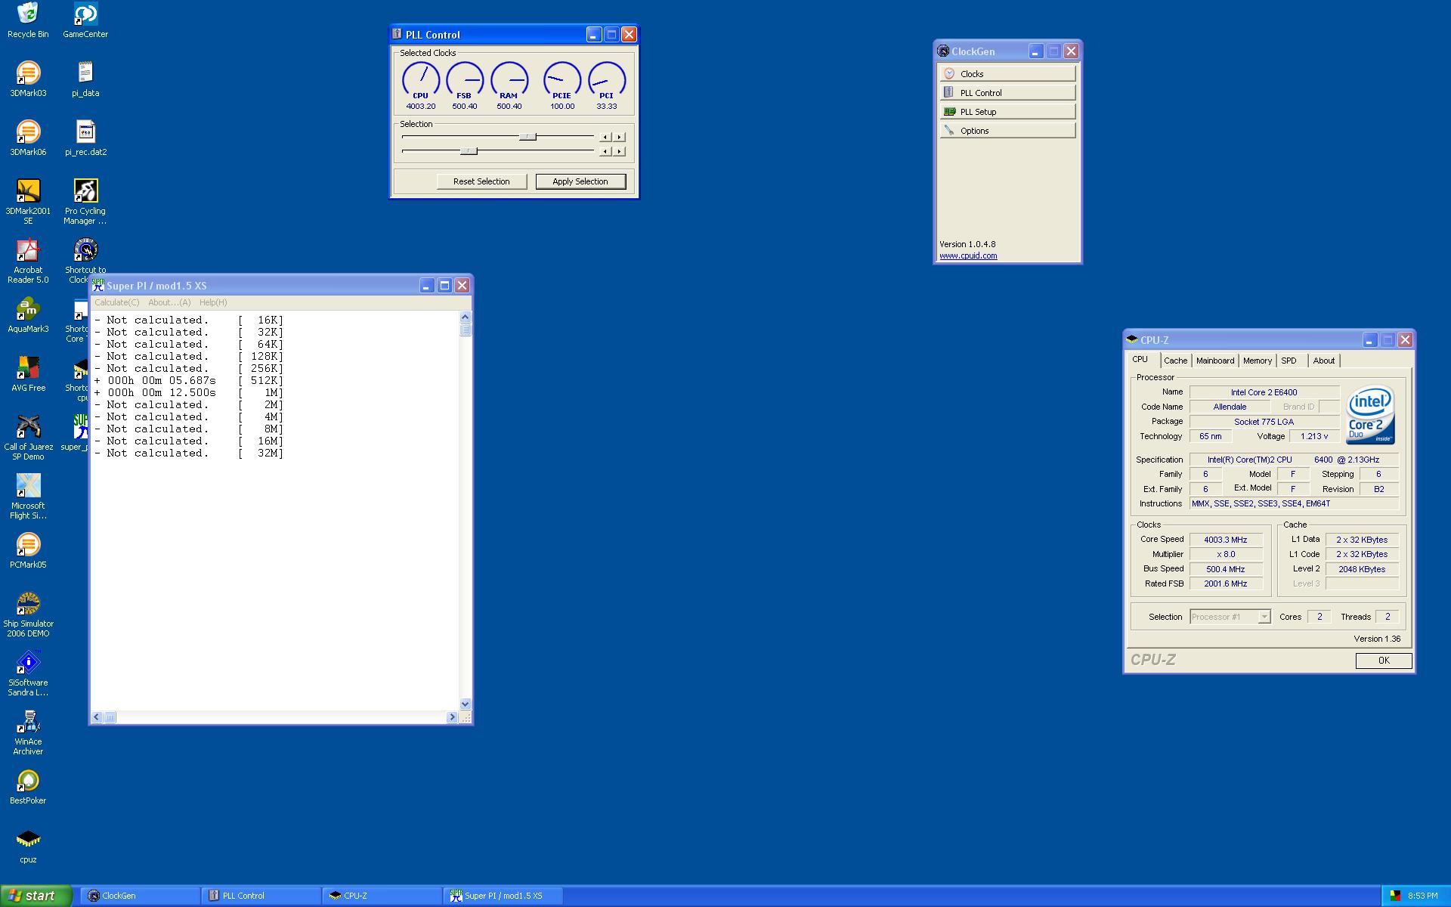
Task: Select the Microsoft Flight Simulator icon
Action: [x=28, y=497]
